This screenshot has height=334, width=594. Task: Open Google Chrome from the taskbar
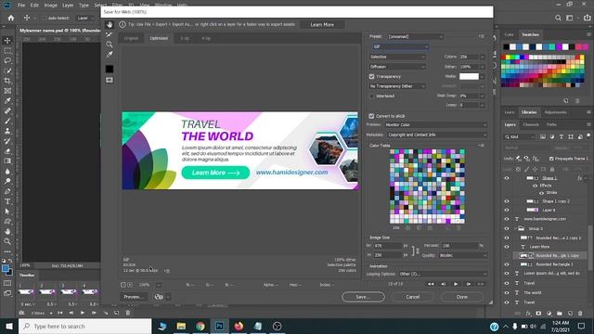(x=200, y=326)
